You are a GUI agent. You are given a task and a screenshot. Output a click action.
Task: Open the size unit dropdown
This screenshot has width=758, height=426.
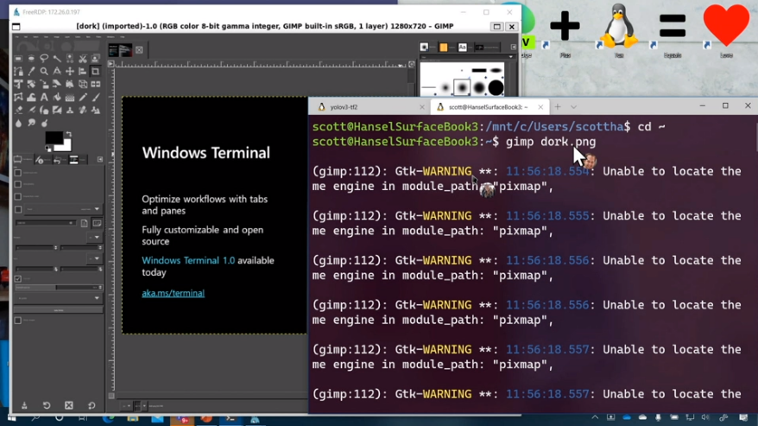tap(95, 258)
